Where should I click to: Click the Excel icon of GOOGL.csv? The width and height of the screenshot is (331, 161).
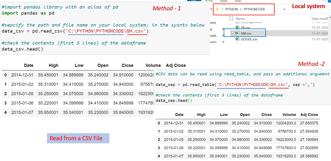(237, 39)
